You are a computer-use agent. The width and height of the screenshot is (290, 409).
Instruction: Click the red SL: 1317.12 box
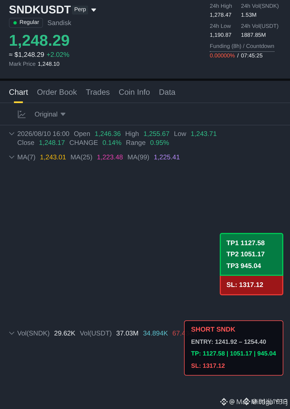pos(252,285)
